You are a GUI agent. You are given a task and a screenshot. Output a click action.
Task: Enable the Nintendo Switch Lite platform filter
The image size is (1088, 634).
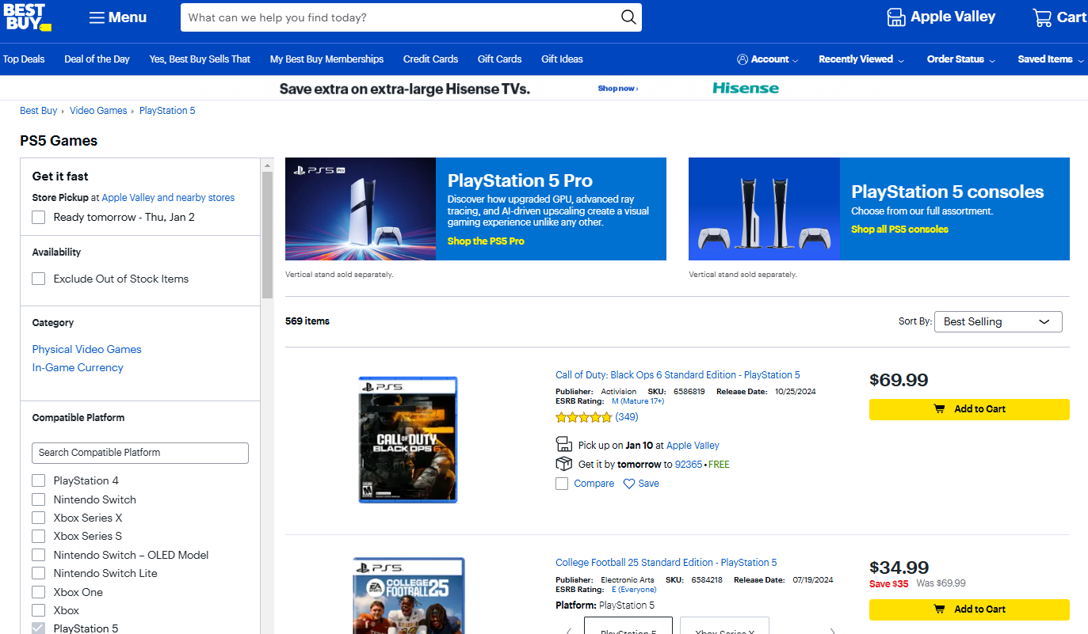click(x=39, y=573)
